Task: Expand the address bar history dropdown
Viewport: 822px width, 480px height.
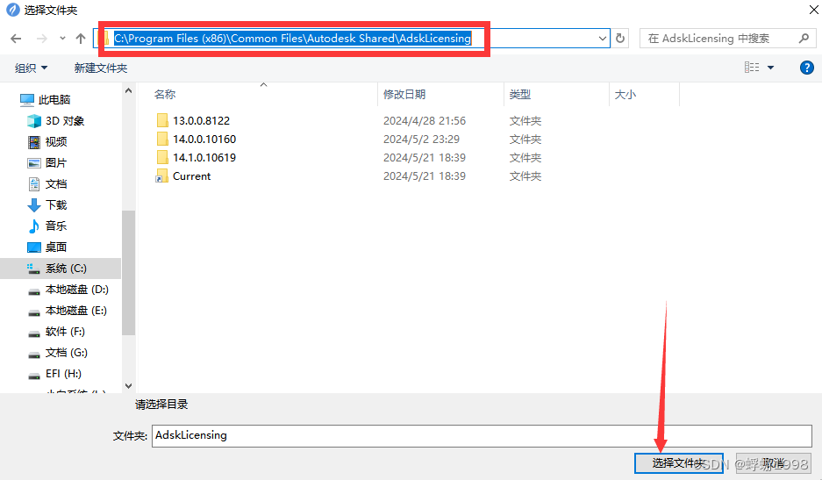Action: [603, 39]
